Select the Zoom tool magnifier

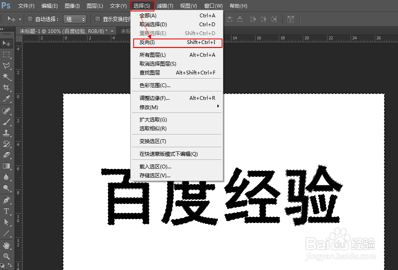[6, 256]
